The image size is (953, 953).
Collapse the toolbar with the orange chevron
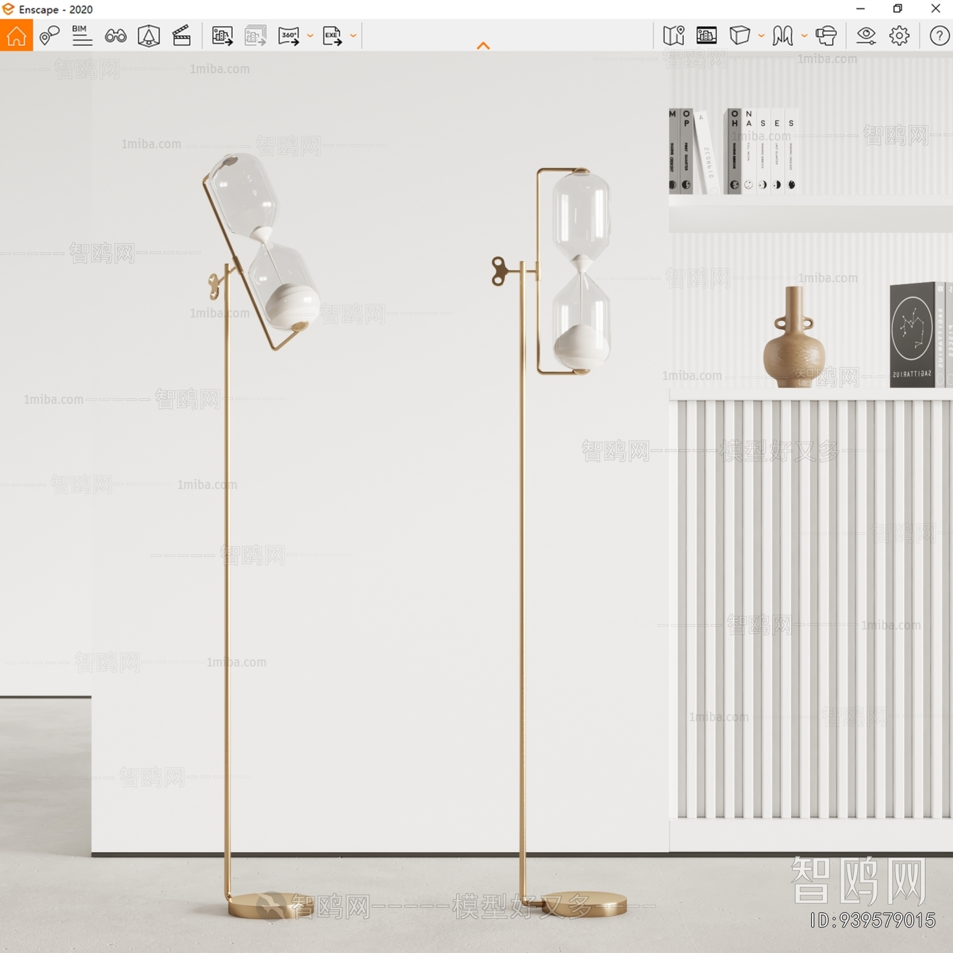(484, 46)
